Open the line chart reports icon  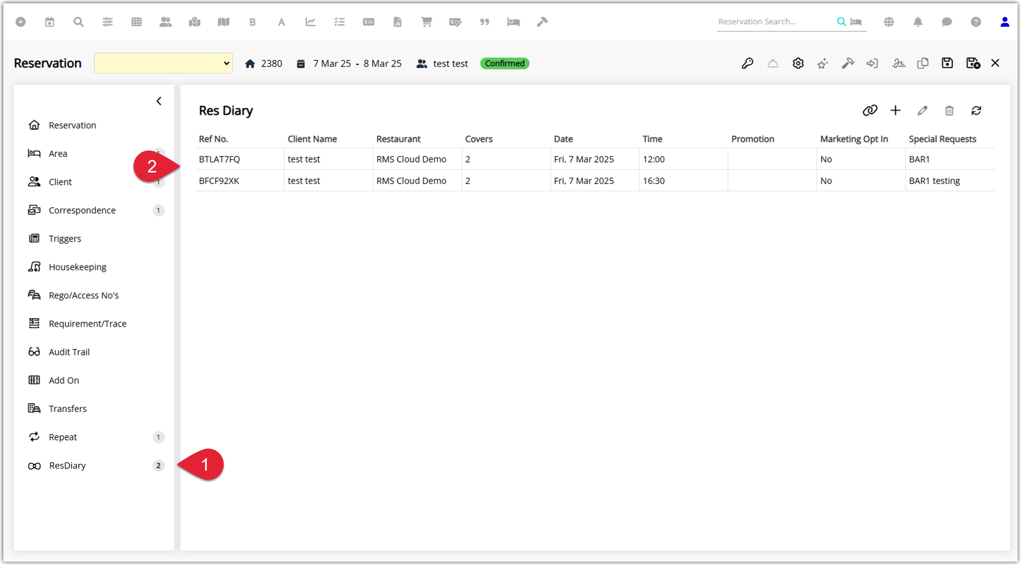coord(310,22)
